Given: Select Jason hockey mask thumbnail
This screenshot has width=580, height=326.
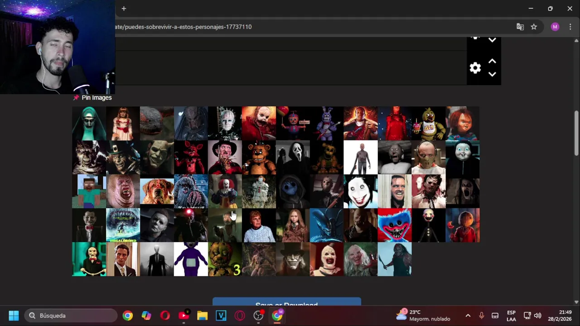Looking at the screenshot, I should [x=327, y=191].
